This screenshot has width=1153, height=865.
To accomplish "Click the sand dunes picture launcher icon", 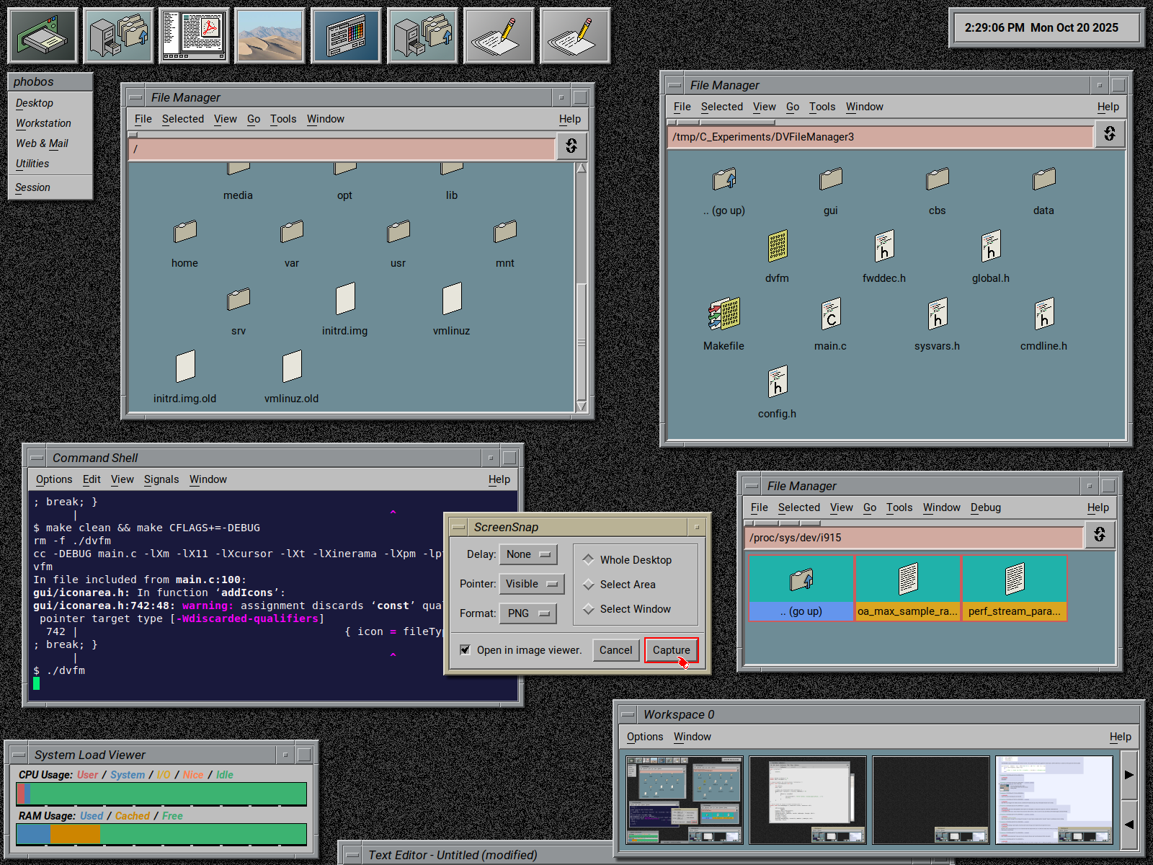I will tap(270, 35).
